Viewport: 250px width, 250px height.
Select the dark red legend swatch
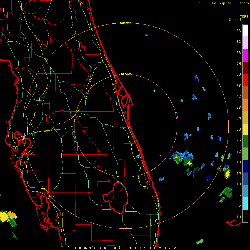245,68
